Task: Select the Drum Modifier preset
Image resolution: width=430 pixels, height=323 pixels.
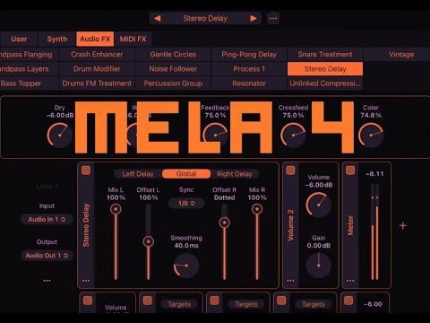Action: [97, 69]
